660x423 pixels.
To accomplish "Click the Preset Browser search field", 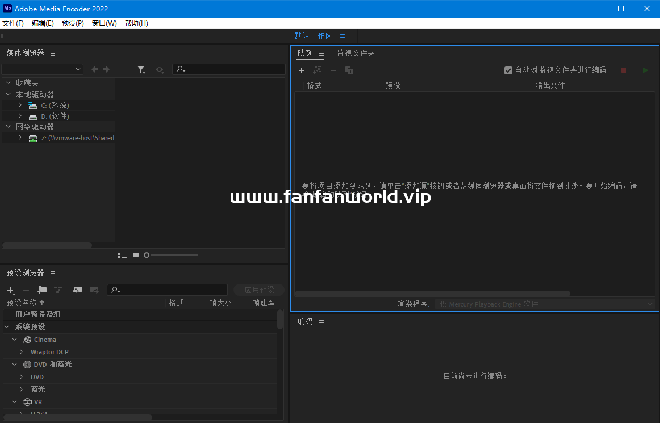I will coord(168,290).
